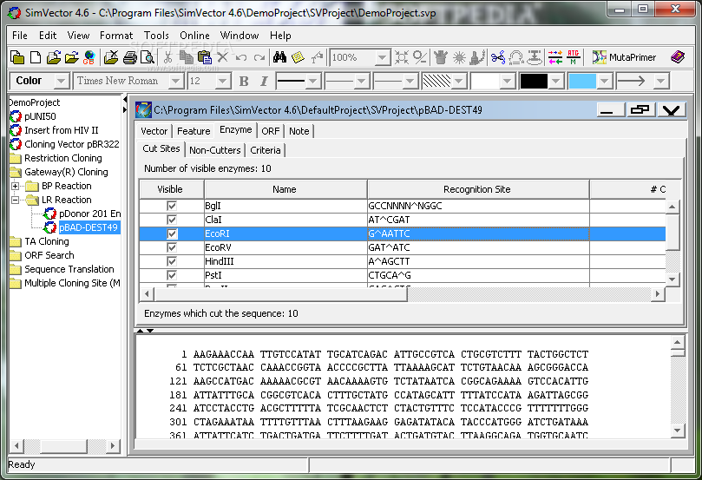Click the black color swatch
702x480 pixels.
534,81
